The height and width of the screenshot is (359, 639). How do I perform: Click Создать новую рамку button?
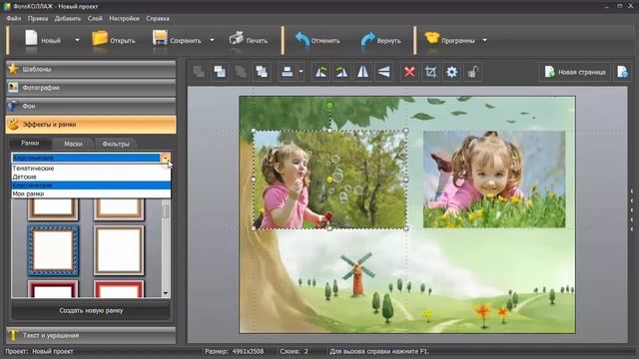(x=91, y=310)
